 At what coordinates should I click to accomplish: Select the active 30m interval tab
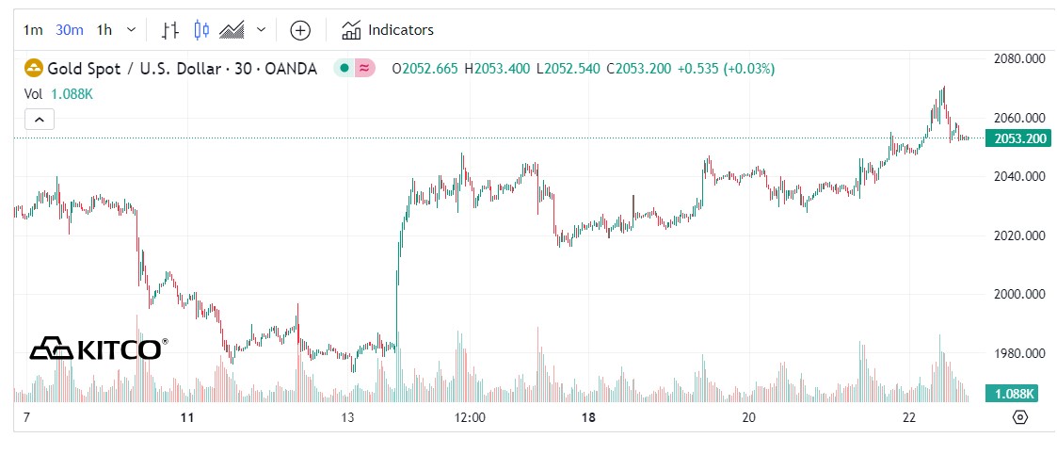tap(69, 30)
